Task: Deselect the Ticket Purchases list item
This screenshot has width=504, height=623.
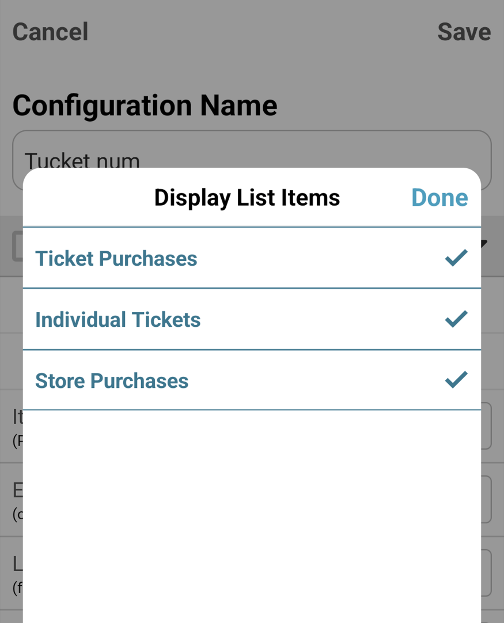Action: [252, 258]
